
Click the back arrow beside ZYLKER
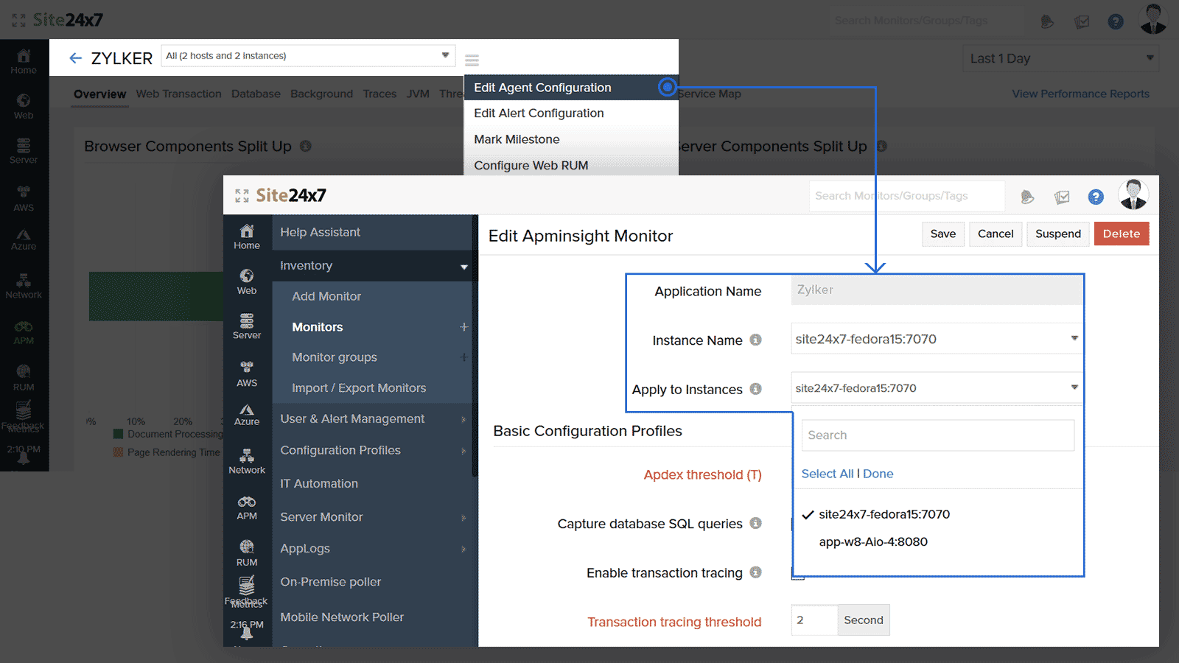pyautogui.click(x=75, y=58)
